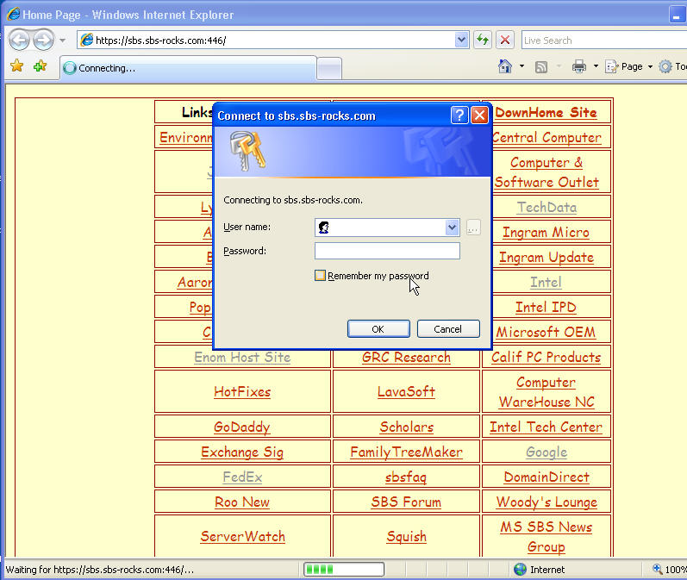Click the 100% zoom level control
This screenshot has width=687, height=580.
coord(670,570)
